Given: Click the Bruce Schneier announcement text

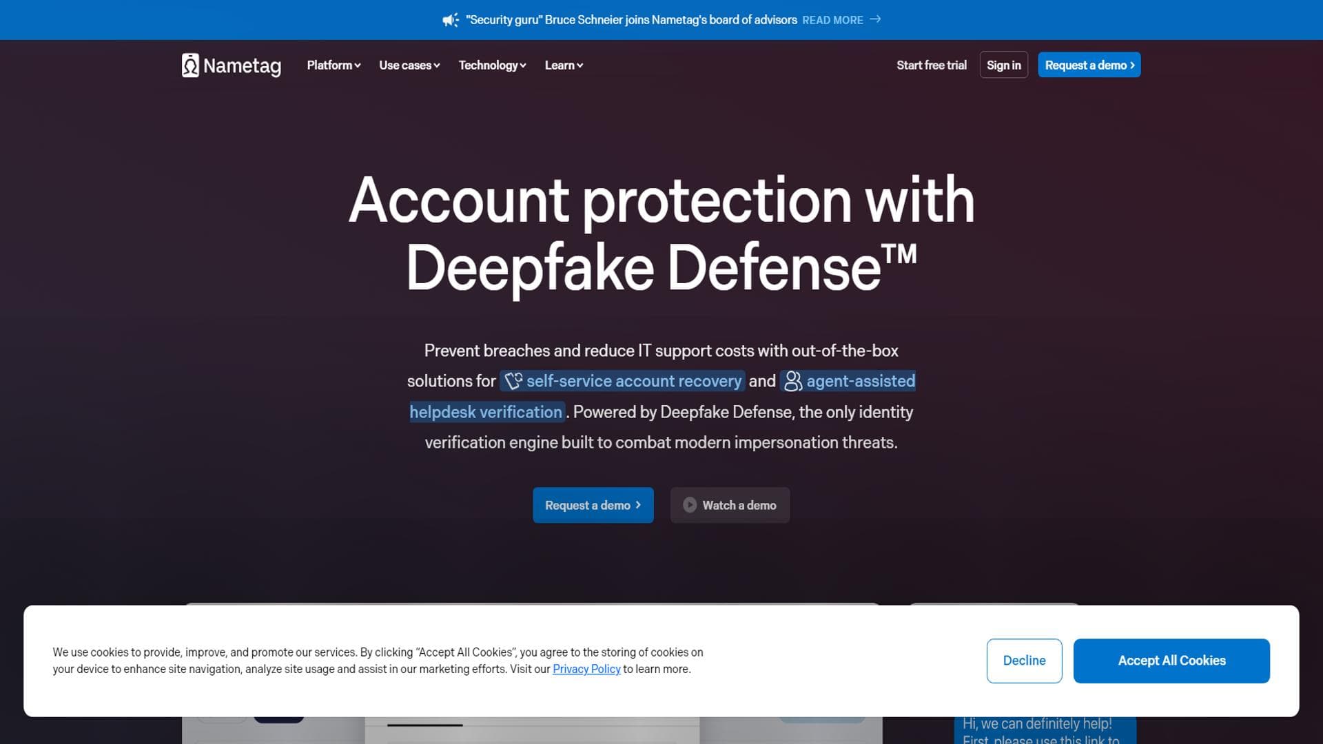Looking at the screenshot, I should [631, 20].
